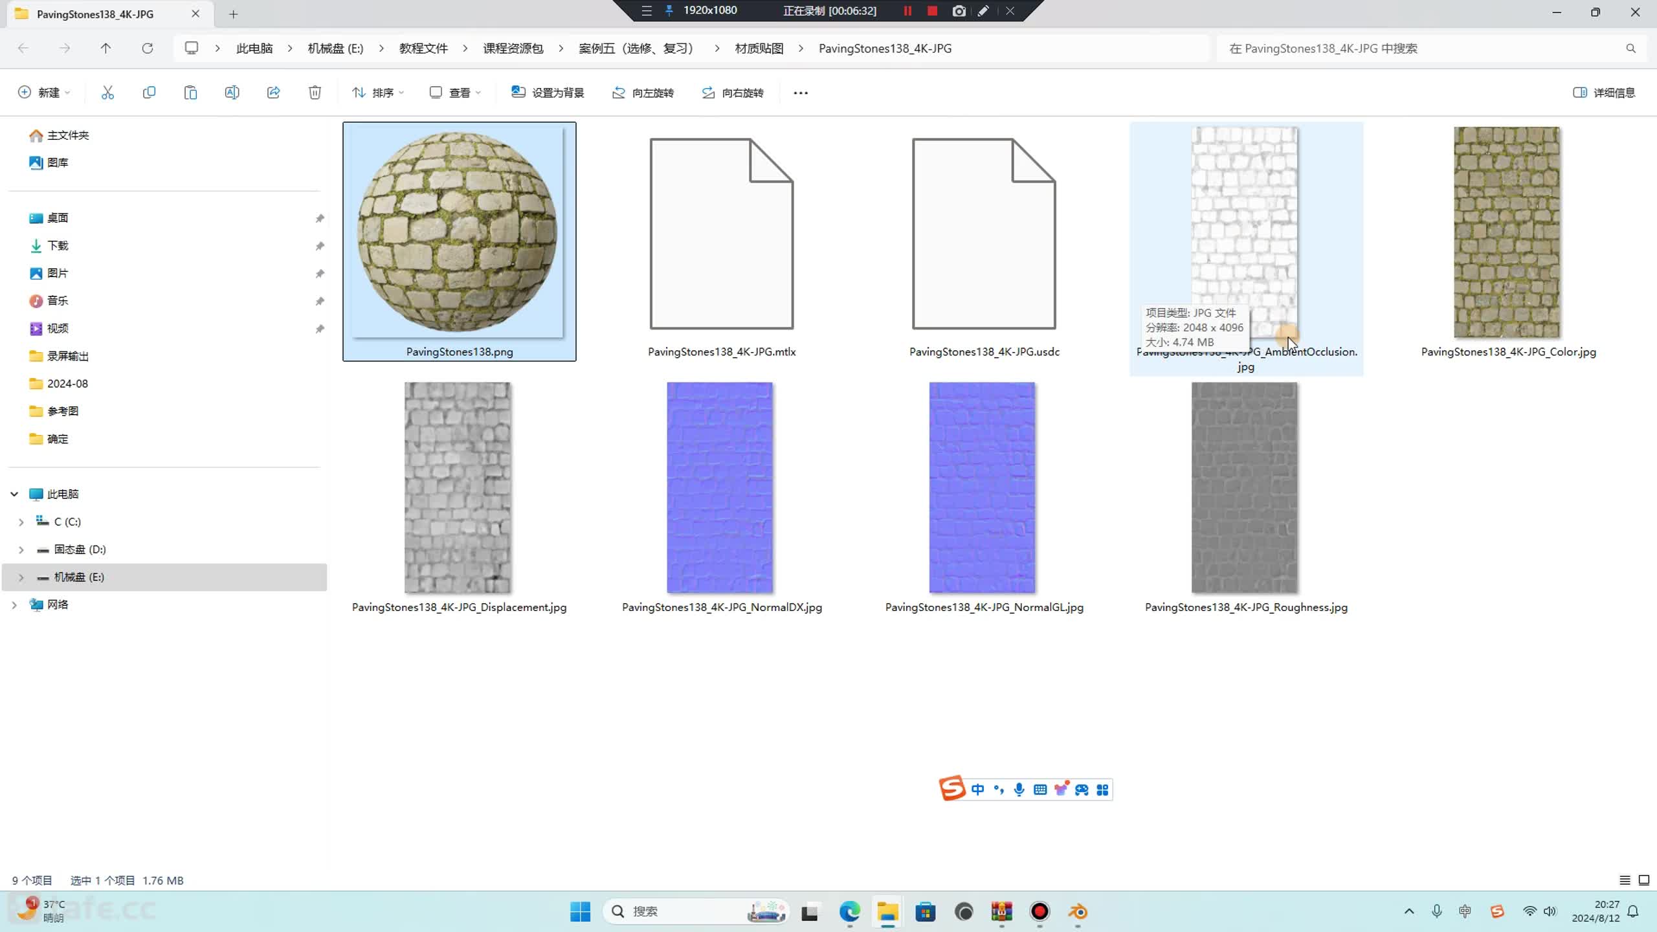1657x932 pixels.
Task: Open 主文件夹 in sidebar
Action: pyautogui.click(x=60, y=135)
